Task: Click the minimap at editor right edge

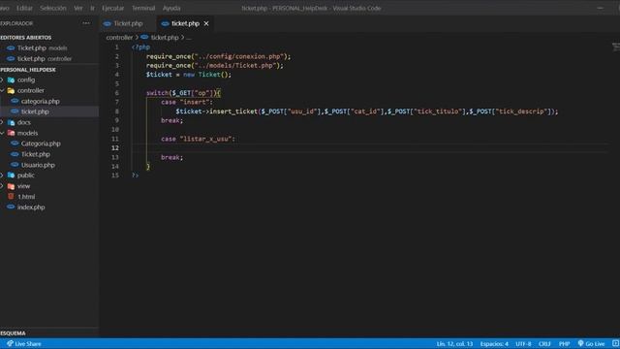Action: pos(615,48)
